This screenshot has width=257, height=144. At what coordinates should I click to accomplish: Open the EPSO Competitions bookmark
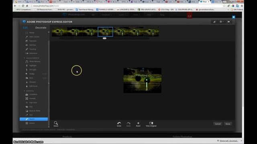(23, 10)
